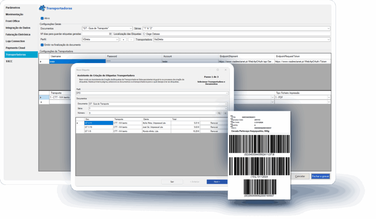
Task: Select the EndpointShipment URL cell
Action: (246, 62)
